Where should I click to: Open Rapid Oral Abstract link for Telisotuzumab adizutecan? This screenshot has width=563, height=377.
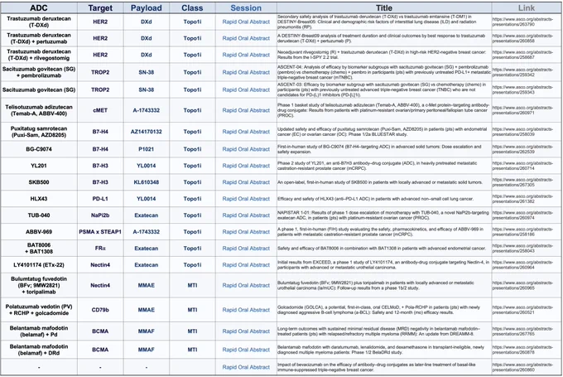click(x=246, y=110)
